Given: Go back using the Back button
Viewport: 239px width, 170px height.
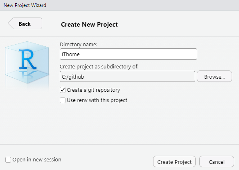Looking at the screenshot, I should tap(25, 23).
